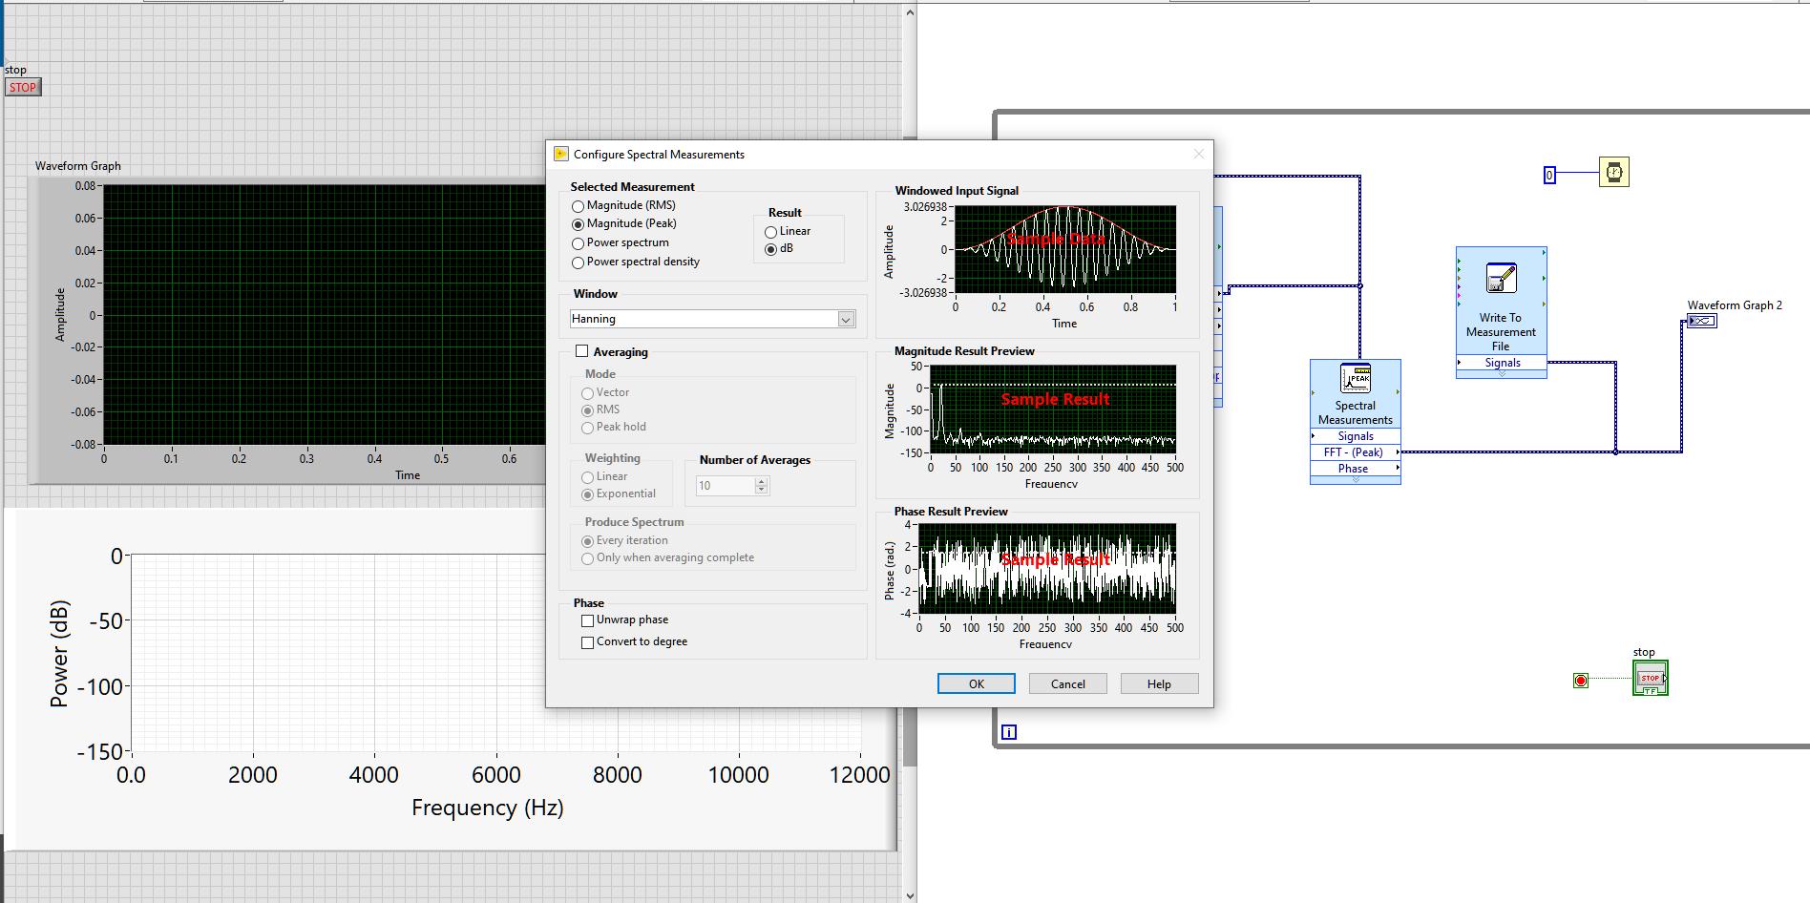This screenshot has height=903, width=1810.
Task: Select the Linear result option
Action: point(770,231)
